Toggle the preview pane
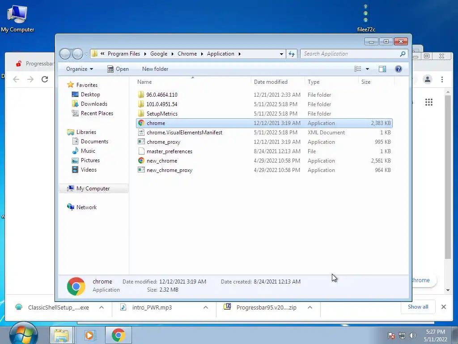 click(x=382, y=69)
